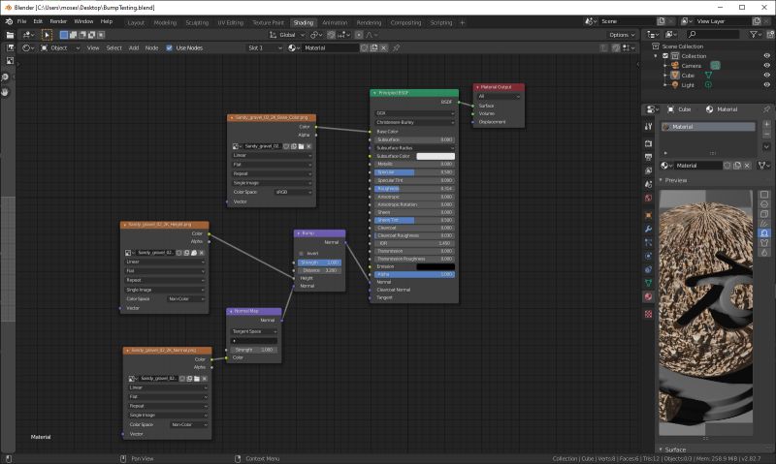Image resolution: width=776 pixels, height=464 pixels.
Task: Open the Texture properties checker tab
Action: click(648, 314)
